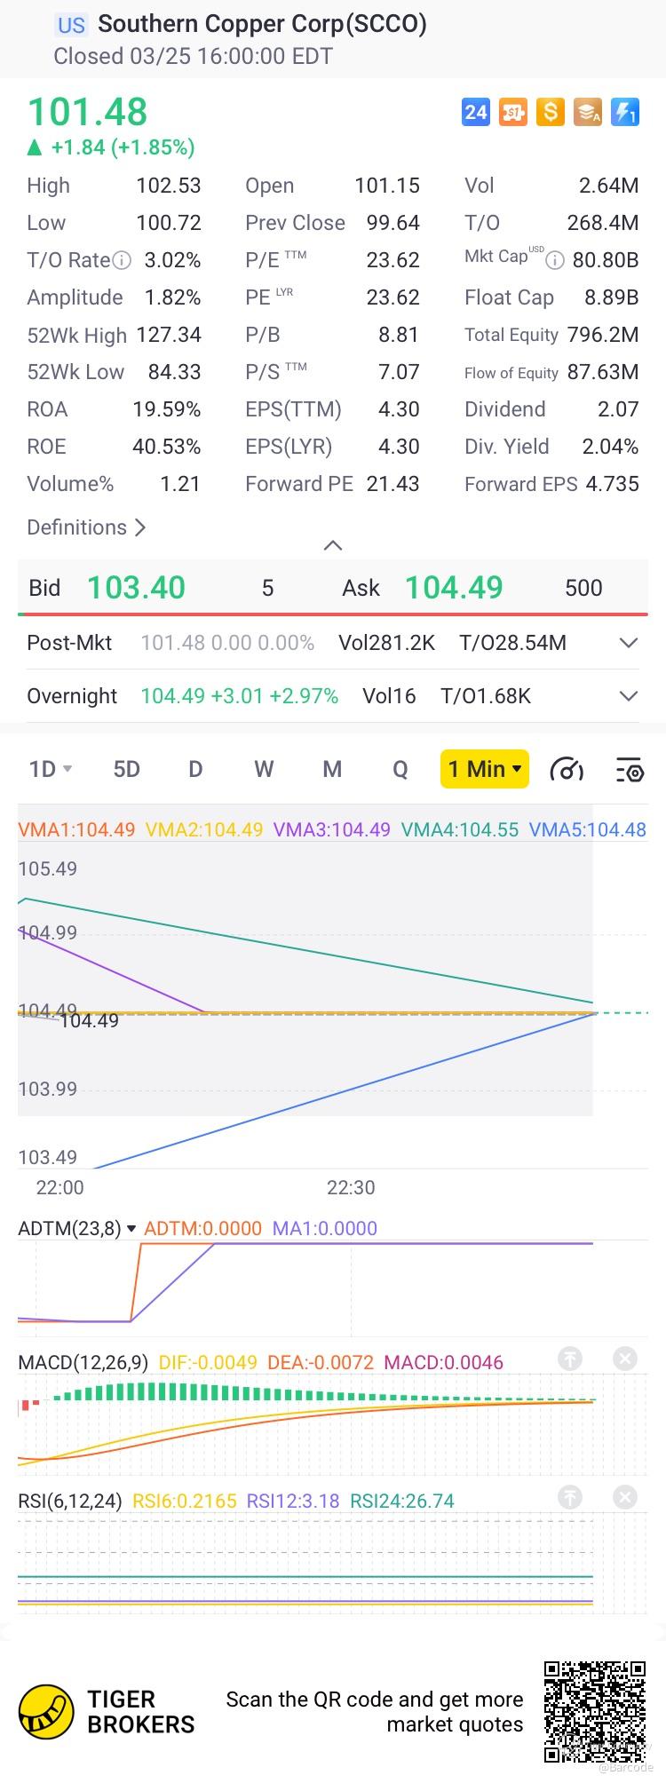Tap the QR code image
Image resolution: width=666 pixels, height=1783 pixels.
pyautogui.click(x=594, y=1711)
